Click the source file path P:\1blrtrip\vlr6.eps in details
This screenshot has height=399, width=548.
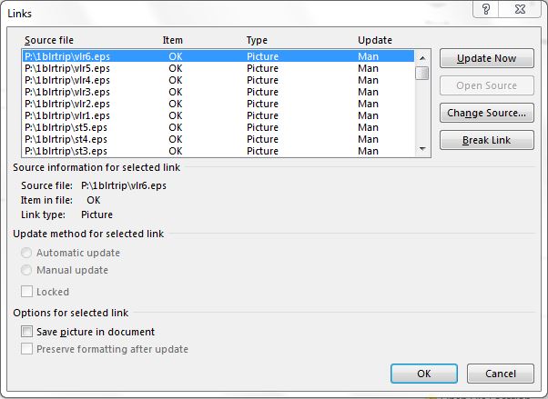124,185
